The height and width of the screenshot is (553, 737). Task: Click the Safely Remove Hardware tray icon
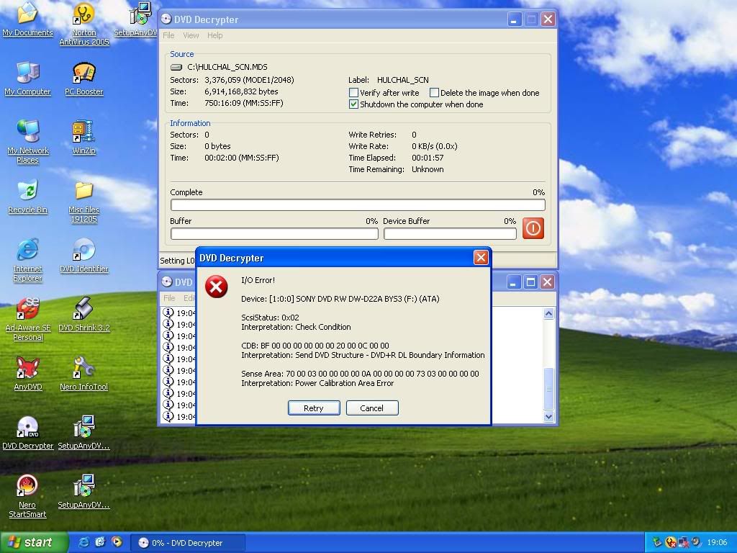pos(658,542)
